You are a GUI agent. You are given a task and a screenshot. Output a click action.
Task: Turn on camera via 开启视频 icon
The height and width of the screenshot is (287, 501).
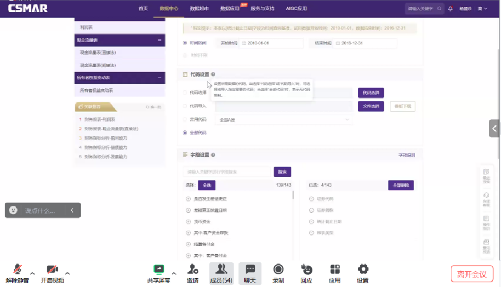pos(52,269)
